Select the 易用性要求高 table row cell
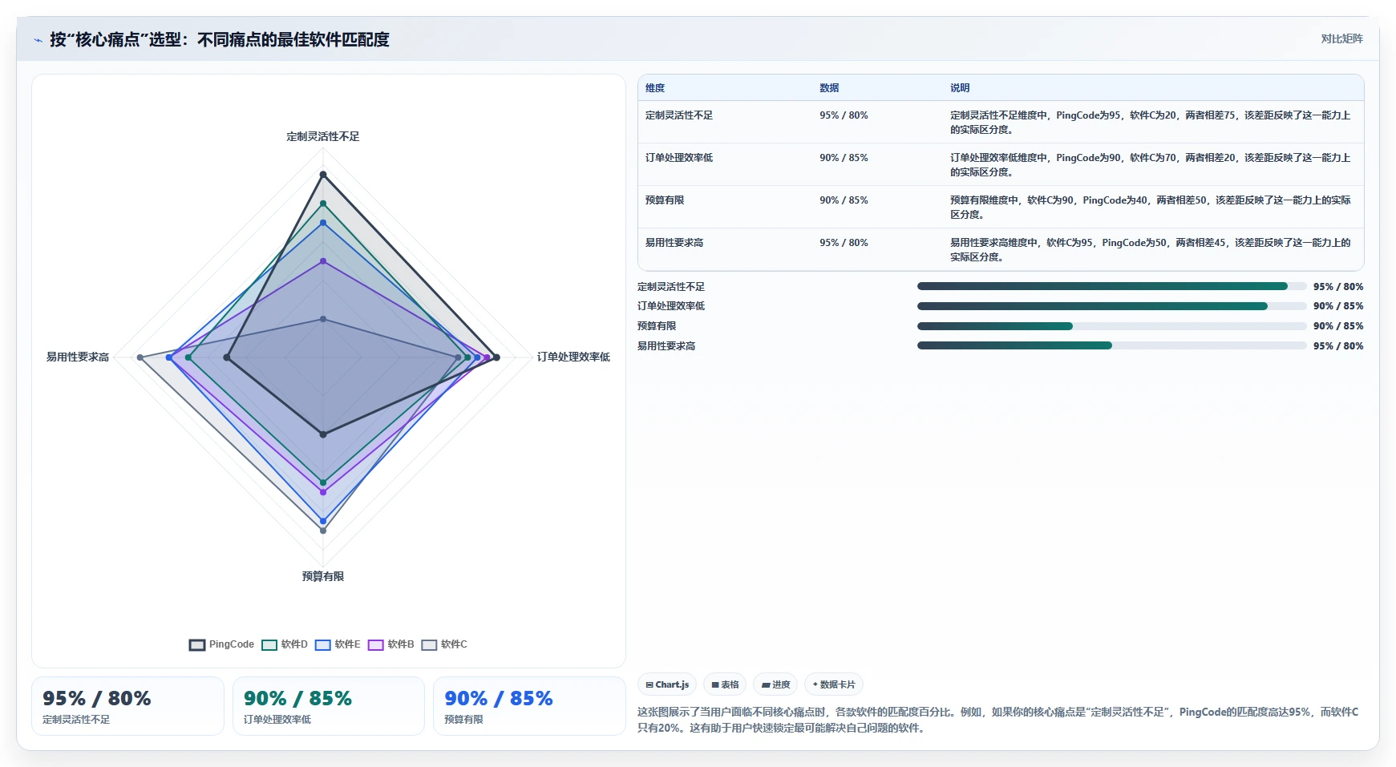This screenshot has width=1396, height=767. pyautogui.click(x=674, y=243)
